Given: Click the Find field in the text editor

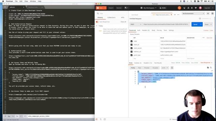Looking at the screenshot, I should click(x=61, y=116).
